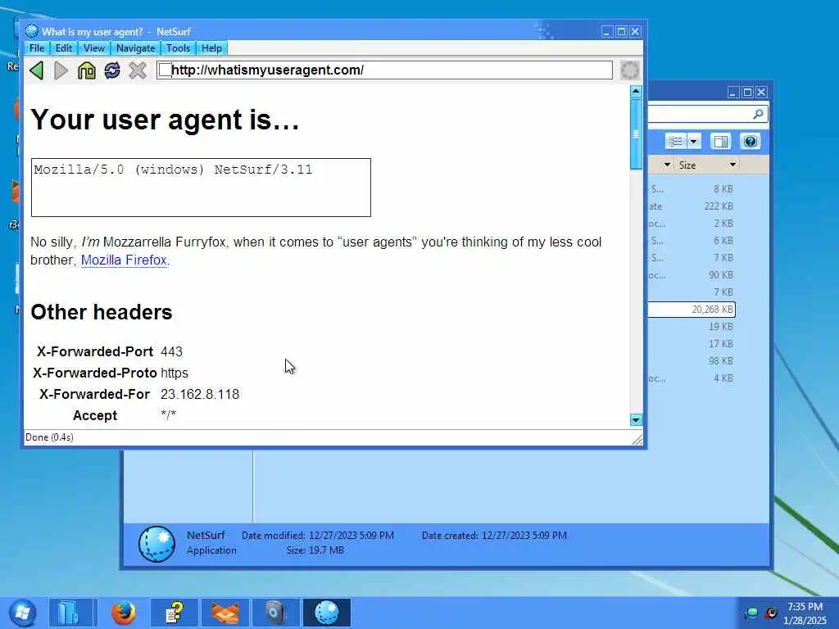Viewport: 839px width, 629px height.
Task: Go back with the green back arrow
Action: [36, 70]
